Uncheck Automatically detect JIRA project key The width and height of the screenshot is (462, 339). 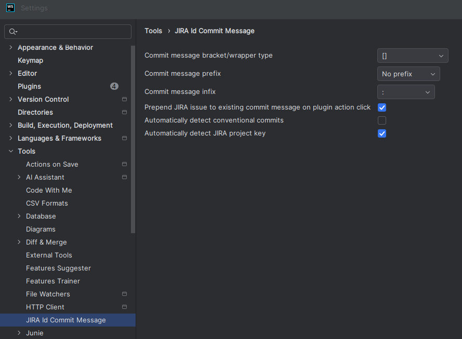click(382, 133)
